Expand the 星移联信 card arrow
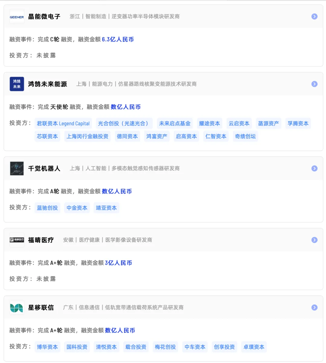The height and width of the screenshot is (363, 326). coord(315,307)
